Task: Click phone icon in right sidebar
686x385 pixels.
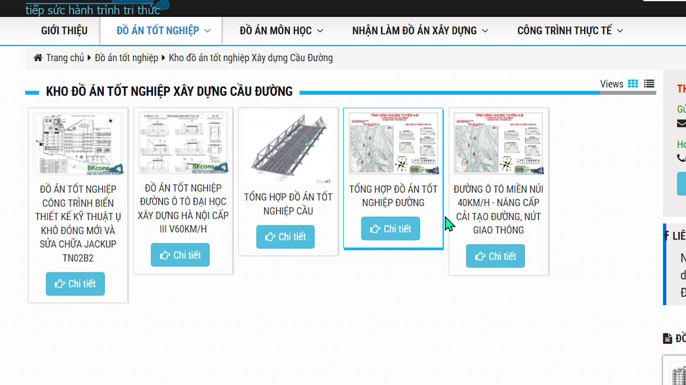Action: (x=681, y=158)
